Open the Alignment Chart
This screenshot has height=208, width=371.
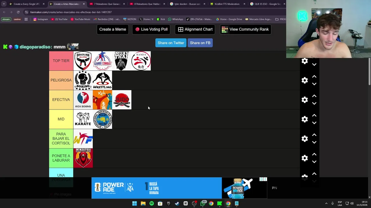195,29
